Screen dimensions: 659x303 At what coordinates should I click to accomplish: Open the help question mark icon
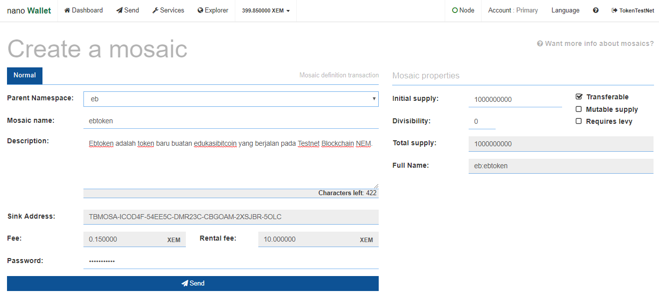point(596,10)
